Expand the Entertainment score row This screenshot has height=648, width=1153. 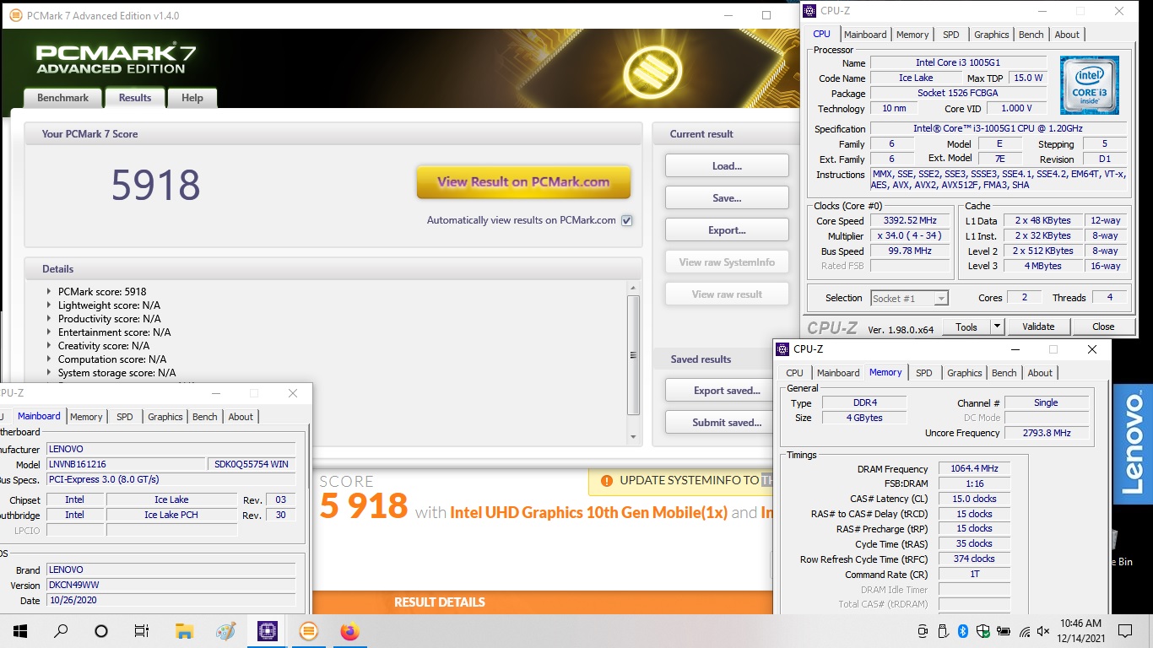click(x=49, y=332)
